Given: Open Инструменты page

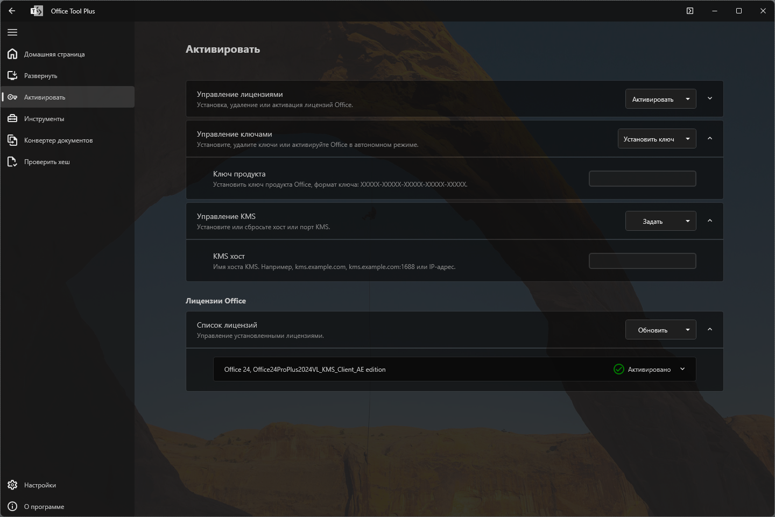Looking at the screenshot, I should pos(67,118).
